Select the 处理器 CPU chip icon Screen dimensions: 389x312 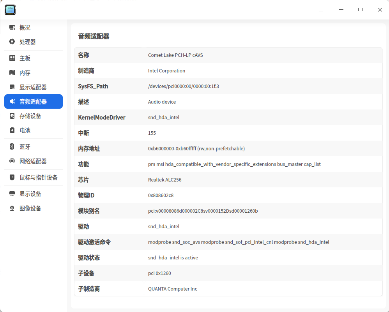(x=12, y=42)
